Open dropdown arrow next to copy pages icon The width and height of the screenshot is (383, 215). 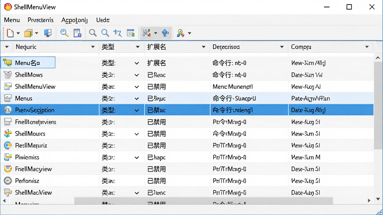[37, 33]
